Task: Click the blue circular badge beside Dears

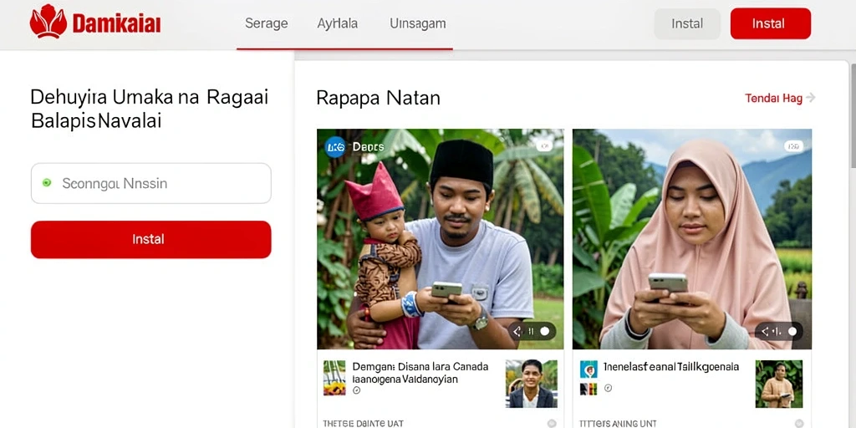Action: [335, 147]
